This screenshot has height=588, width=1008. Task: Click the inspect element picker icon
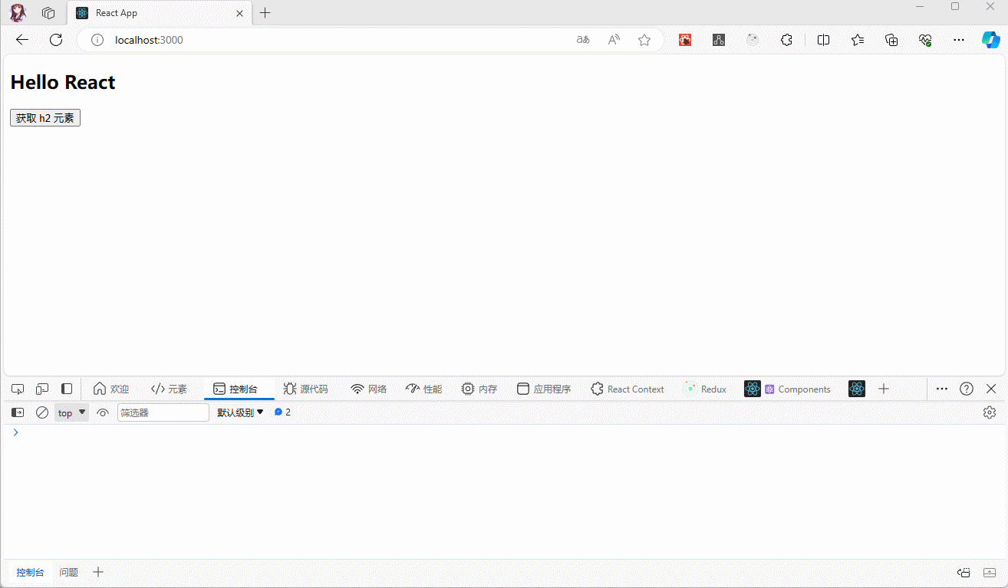[x=18, y=389]
